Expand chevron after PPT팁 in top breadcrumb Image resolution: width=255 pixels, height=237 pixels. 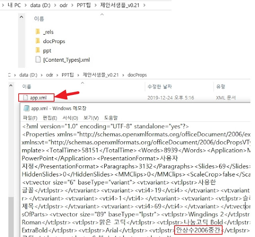(x=96, y=5)
